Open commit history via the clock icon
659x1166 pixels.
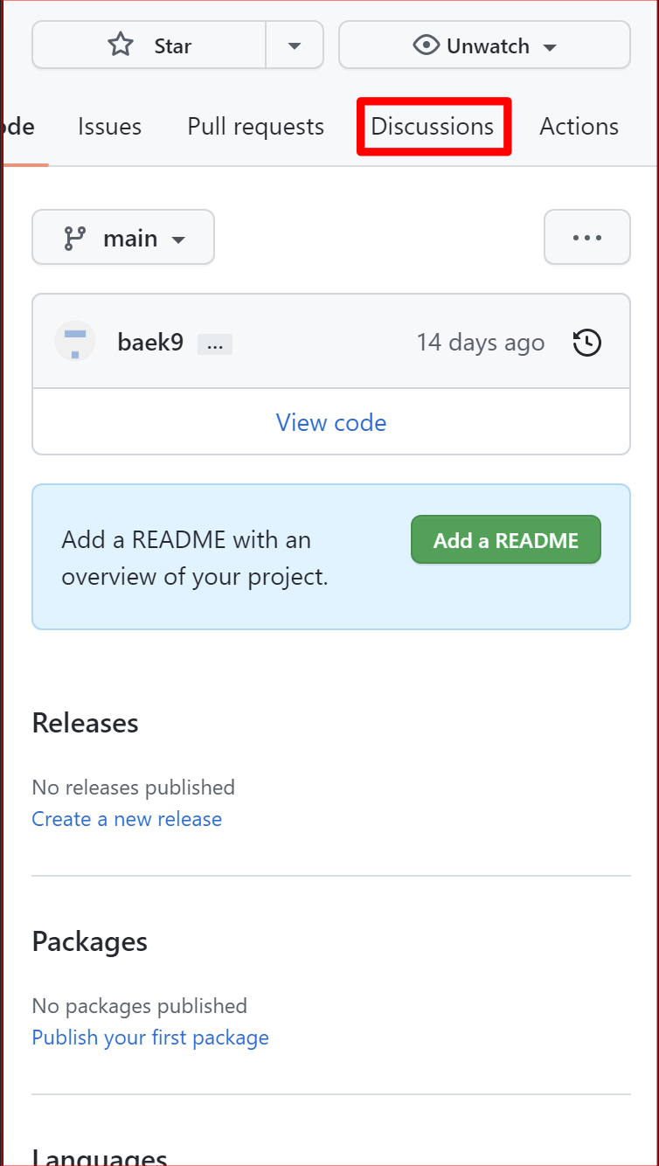point(586,343)
